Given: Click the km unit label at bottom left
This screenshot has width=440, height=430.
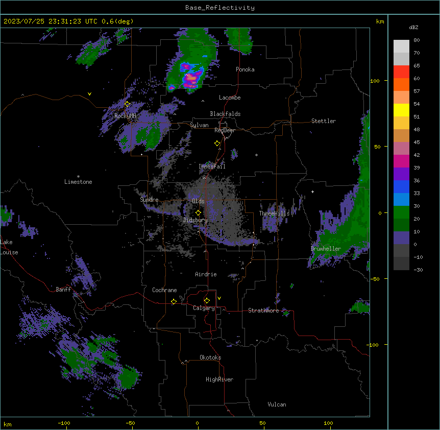Looking at the screenshot, I should click(8, 424).
